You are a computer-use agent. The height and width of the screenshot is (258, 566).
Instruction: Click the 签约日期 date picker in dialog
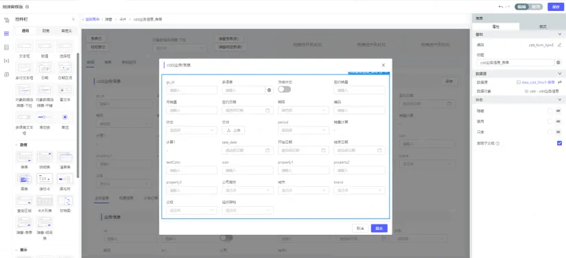(248, 110)
